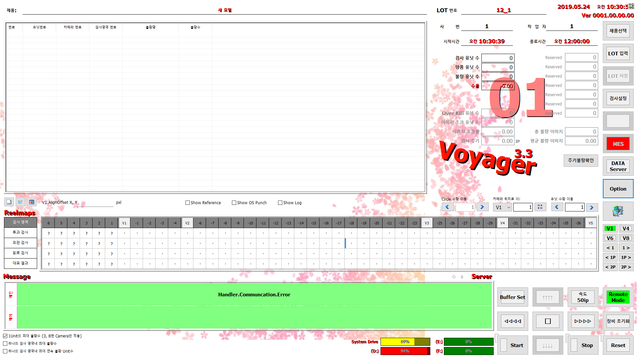Click the square stop-frame button
Viewport: 637px width, 358px height.
click(548, 321)
